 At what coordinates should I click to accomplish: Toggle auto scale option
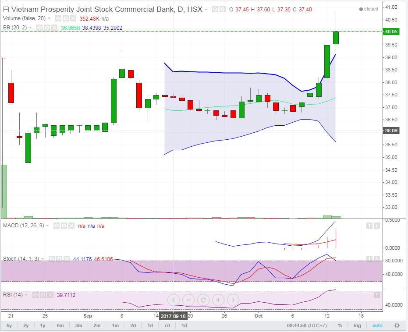pos(377,325)
